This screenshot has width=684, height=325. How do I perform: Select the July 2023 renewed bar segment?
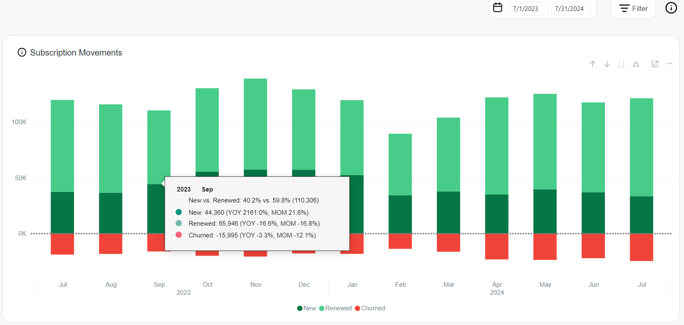pyautogui.click(x=62, y=146)
